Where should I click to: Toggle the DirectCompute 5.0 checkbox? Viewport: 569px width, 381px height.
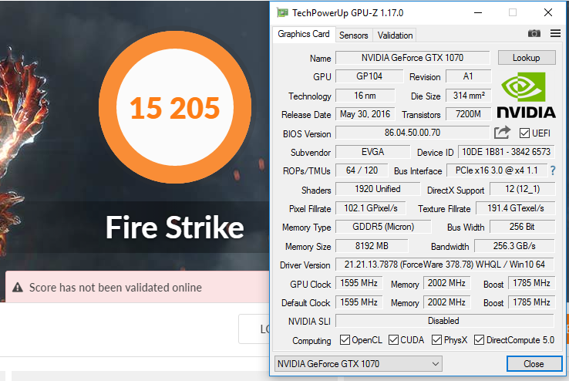[479, 340]
